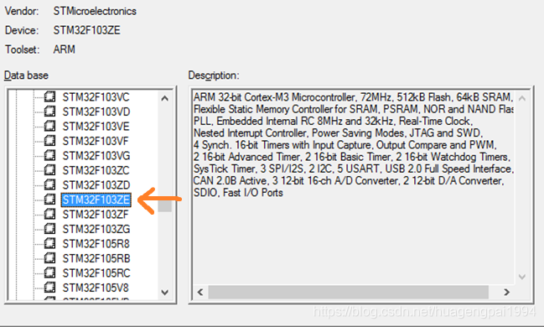544x327 pixels.
Task: Click the device list vertical scrollbar thumb
Action: (165, 205)
